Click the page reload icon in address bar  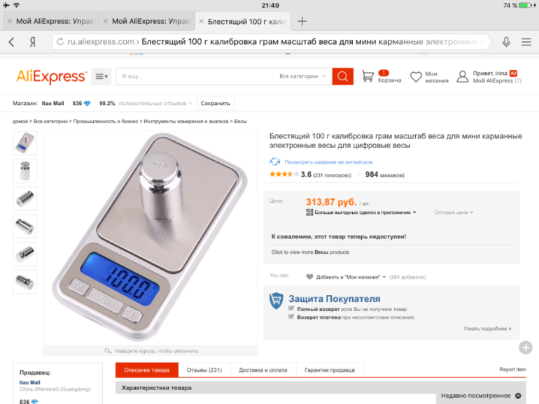[60, 42]
